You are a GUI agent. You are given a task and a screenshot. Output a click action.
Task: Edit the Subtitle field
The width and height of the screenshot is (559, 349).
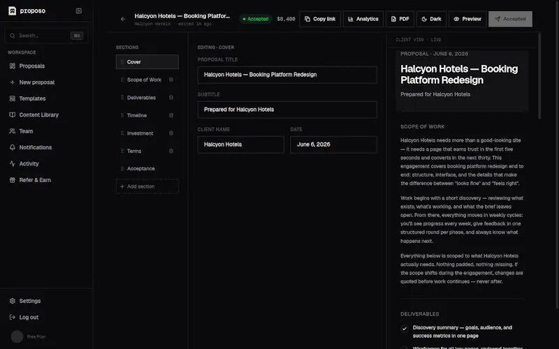287,110
